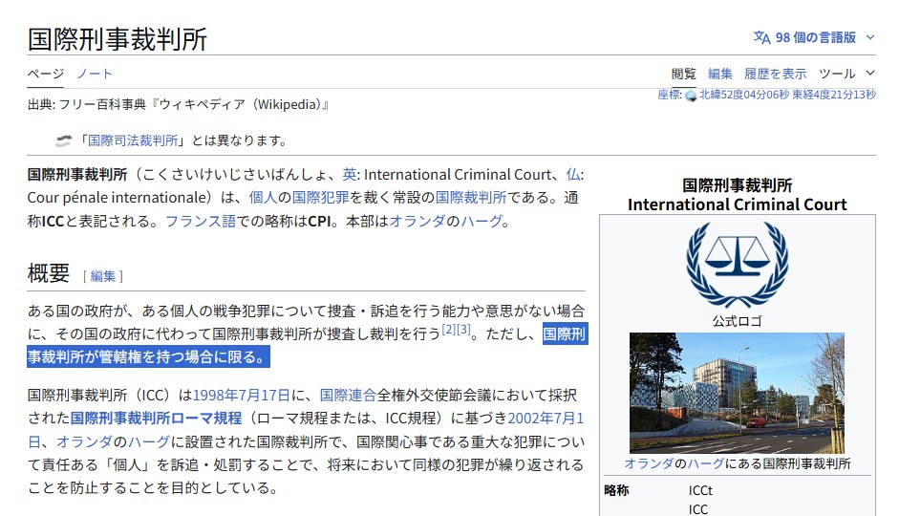This screenshot has width=899, height=516.
Task: Follow the 国際司法裁判所 link
Action: pyautogui.click(x=133, y=140)
